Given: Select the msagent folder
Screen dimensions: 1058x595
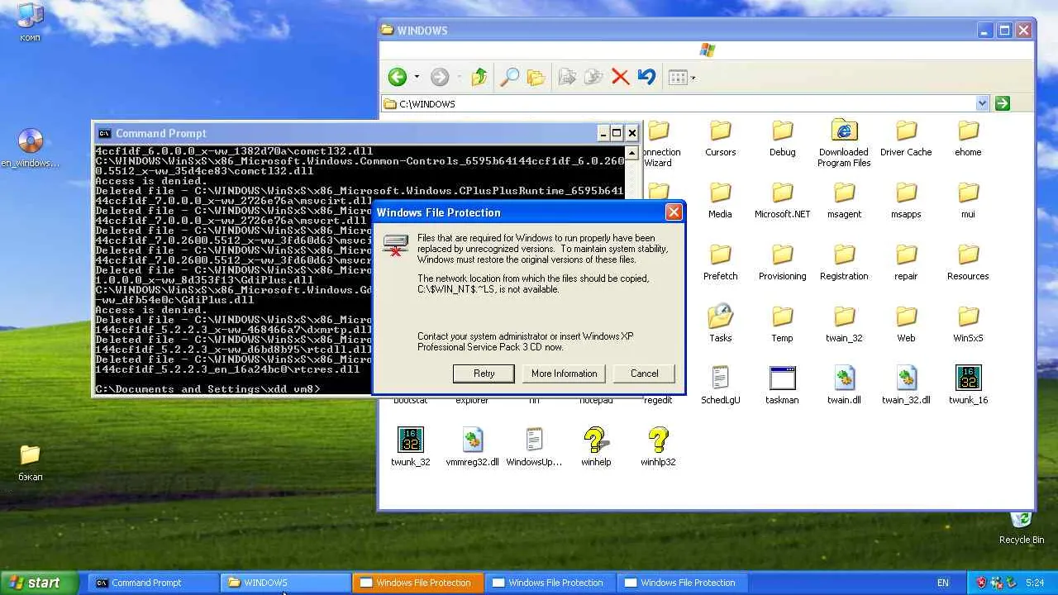Looking at the screenshot, I should 844,200.
